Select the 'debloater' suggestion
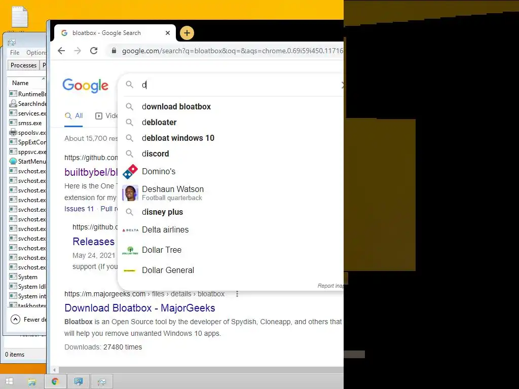 159,123
